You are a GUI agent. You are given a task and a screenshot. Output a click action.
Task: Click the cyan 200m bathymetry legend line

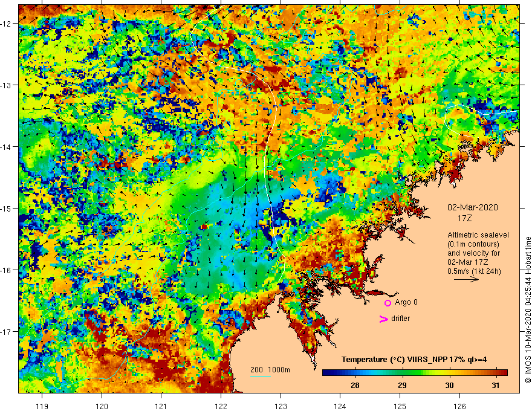point(261,376)
